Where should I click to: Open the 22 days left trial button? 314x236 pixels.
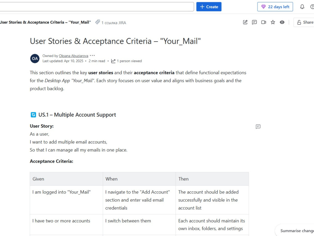point(275,7)
